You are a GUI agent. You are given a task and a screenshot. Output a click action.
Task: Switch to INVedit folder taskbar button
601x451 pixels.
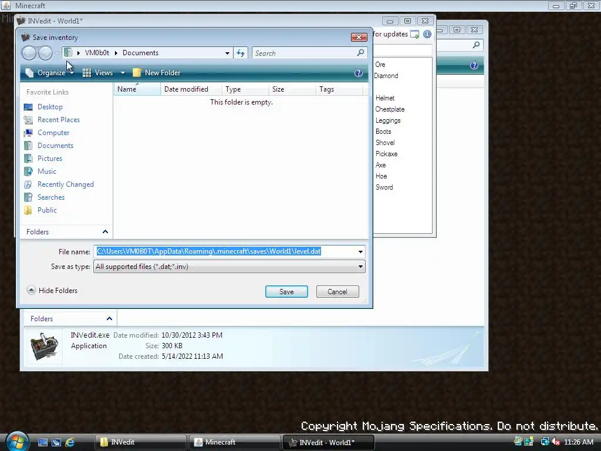(x=141, y=442)
